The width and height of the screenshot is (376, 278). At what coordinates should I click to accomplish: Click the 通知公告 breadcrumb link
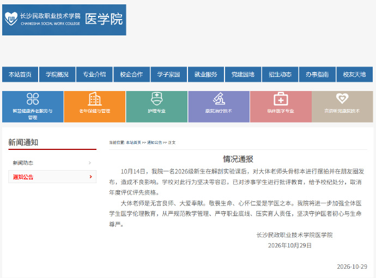pos(154,142)
